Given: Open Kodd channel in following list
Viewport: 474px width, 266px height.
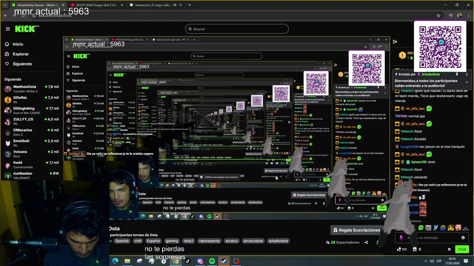Looking at the screenshot, I should tap(31, 164).
